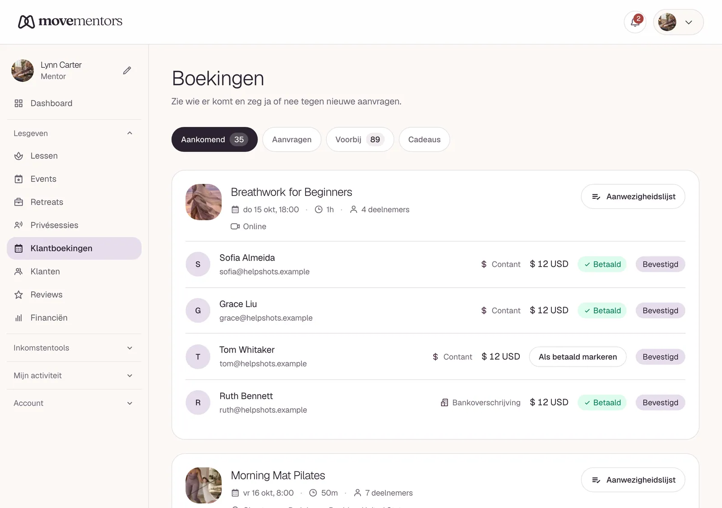This screenshot has height=508, width=722.
Task: Click Sofia Almeida's avatar initial
Action: coord(198,264)
